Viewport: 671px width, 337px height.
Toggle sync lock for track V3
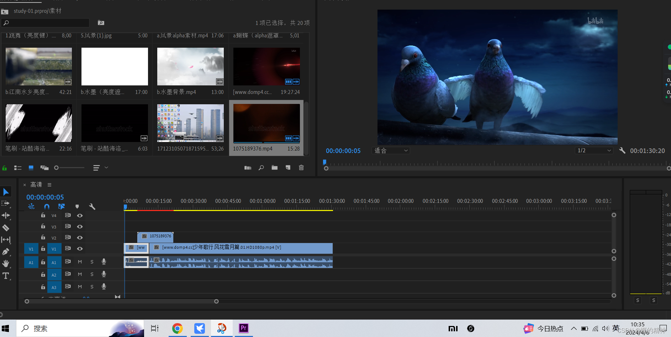[x=68, y=226]
